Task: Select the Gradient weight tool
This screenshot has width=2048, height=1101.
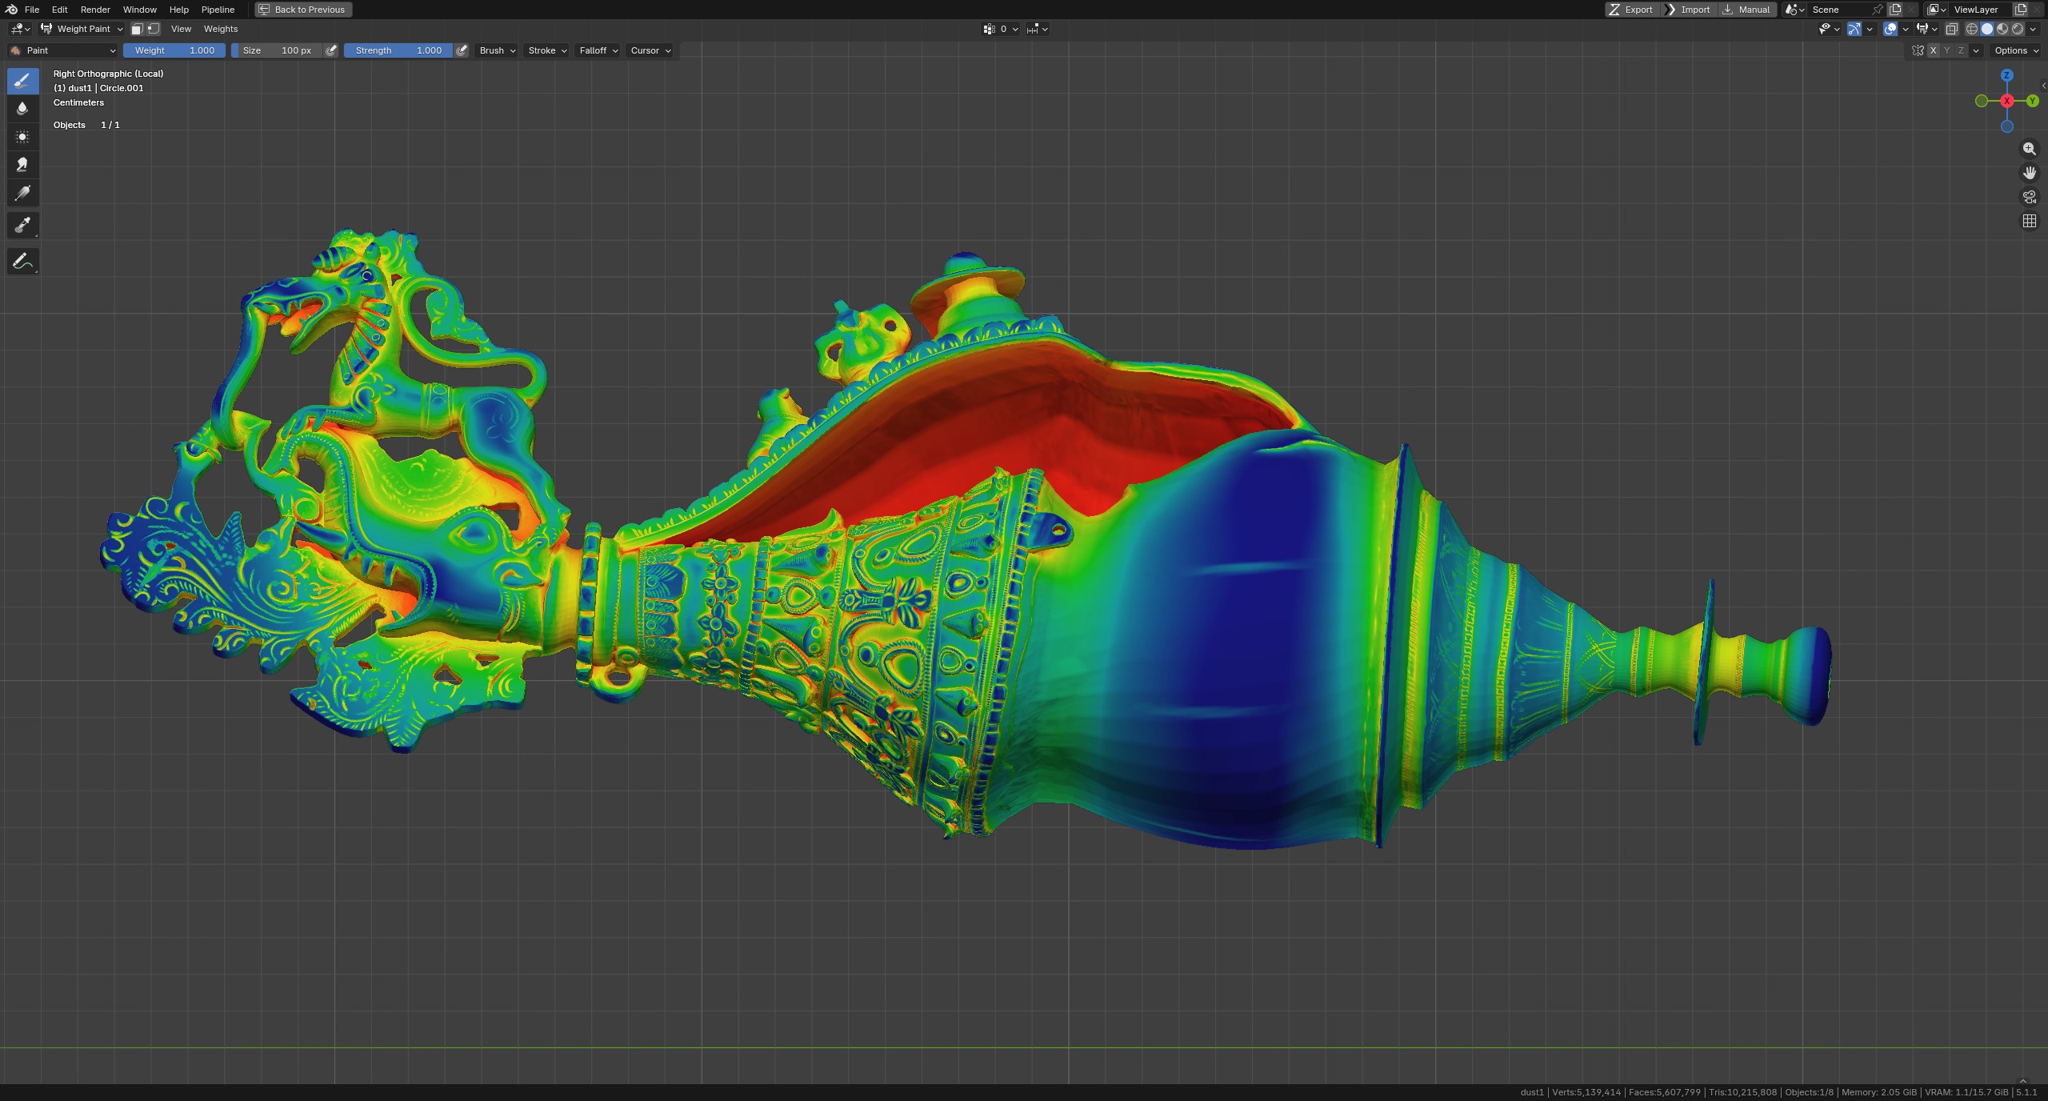Action: point(22,193)
